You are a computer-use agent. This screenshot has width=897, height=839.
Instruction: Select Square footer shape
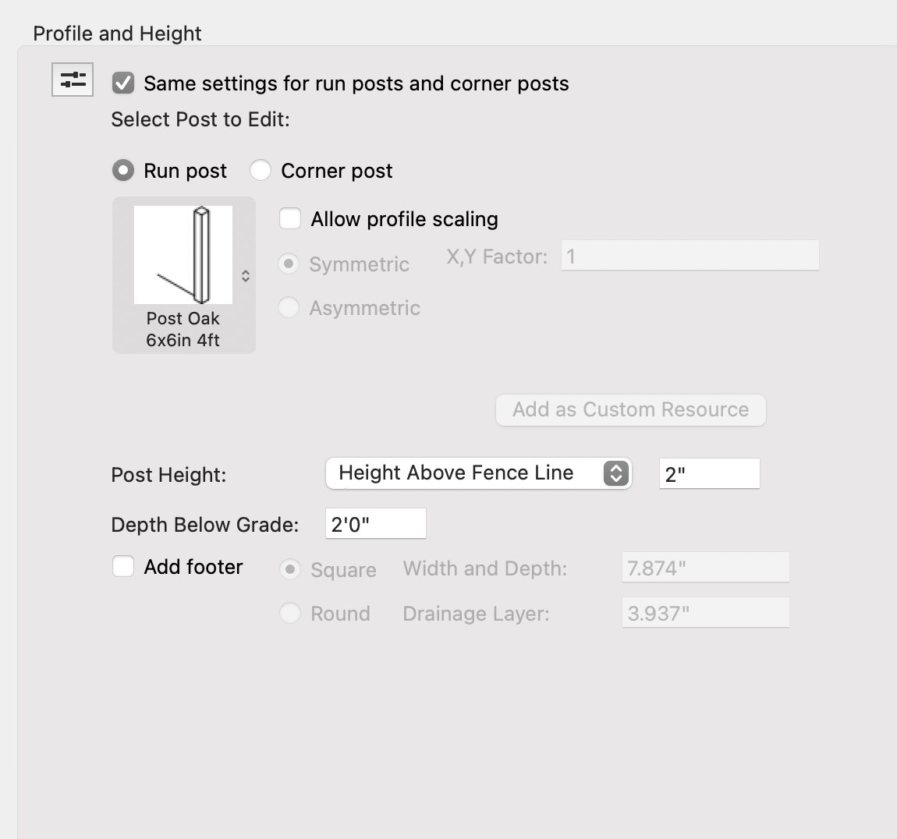point(290,570)
